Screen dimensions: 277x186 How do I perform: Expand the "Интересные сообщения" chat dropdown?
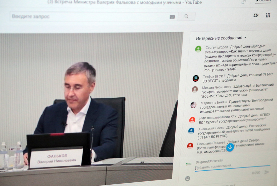(x=221, y=38)
